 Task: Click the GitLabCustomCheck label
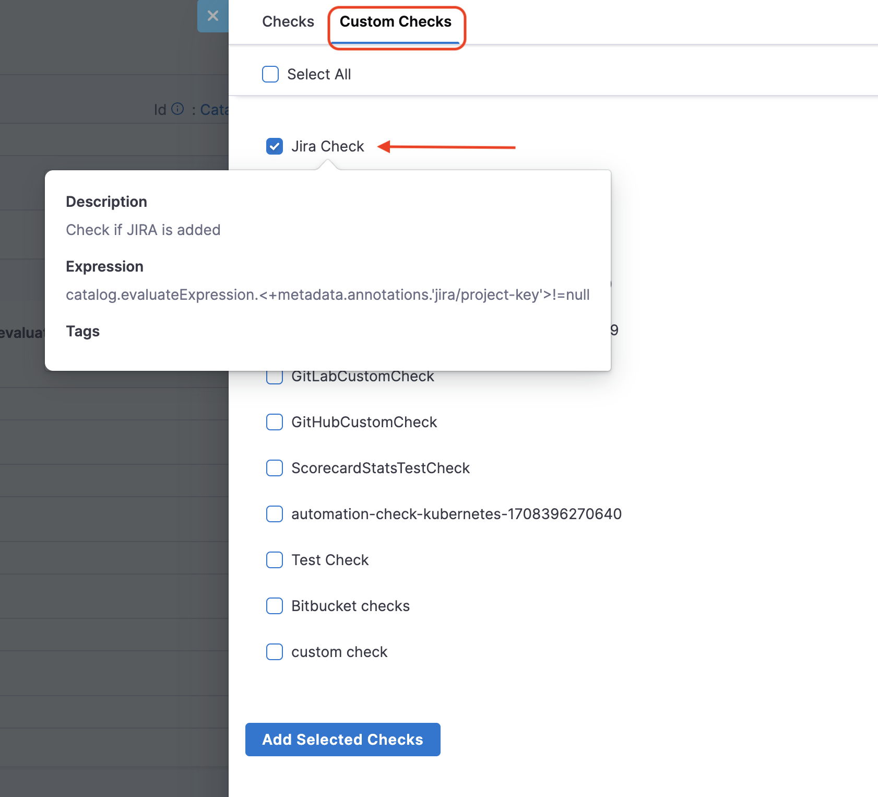[x=362, y=377]
